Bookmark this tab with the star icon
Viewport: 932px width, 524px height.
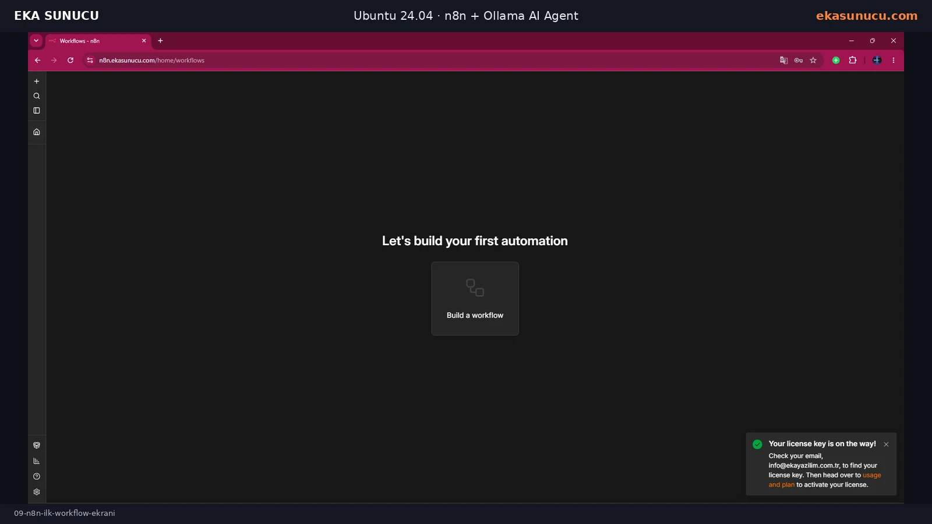coord(813,60)
